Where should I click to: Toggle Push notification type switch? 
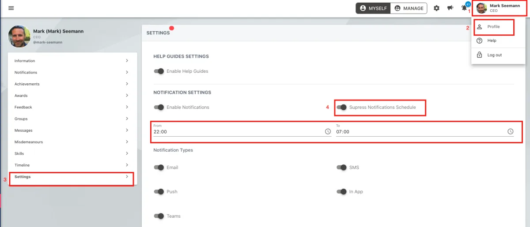(x=159, y=192)
